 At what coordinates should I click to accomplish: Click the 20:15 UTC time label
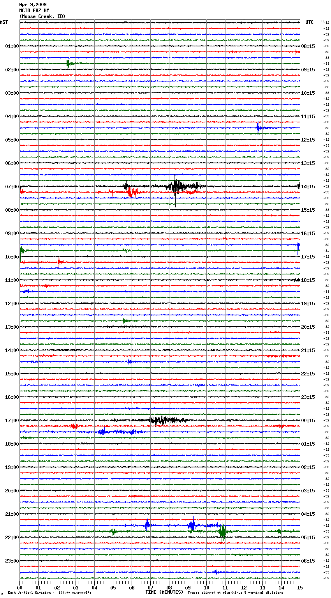pos(308,327)
